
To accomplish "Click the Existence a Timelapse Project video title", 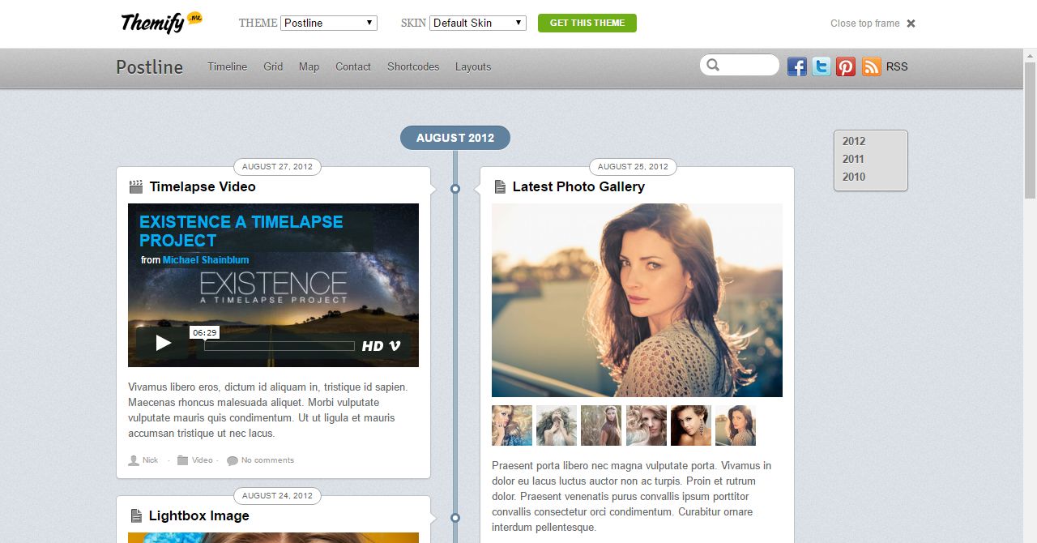I will 241,231.
